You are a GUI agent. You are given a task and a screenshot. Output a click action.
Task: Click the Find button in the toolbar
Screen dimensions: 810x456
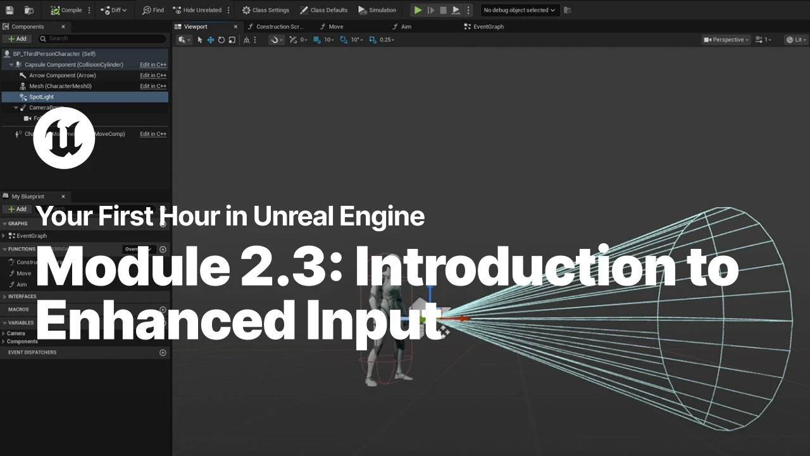(153, 10)
